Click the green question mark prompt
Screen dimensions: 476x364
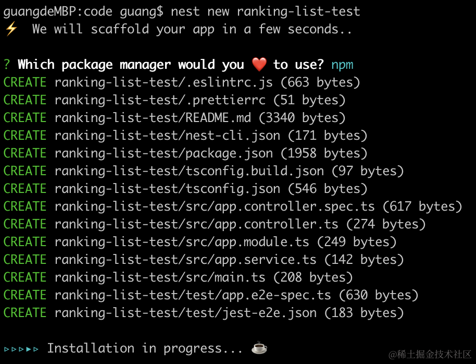click(7, 65)
